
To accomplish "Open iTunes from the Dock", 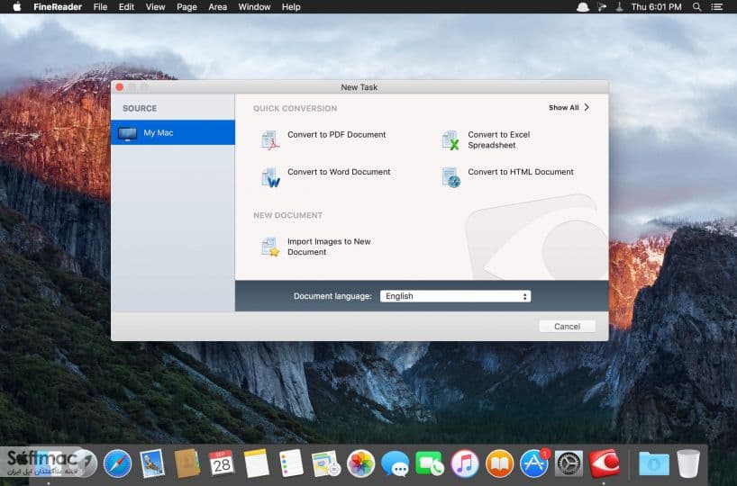I will (464, 463).
